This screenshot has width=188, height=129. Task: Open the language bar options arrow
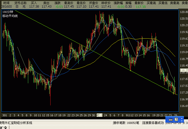[182, 121]
